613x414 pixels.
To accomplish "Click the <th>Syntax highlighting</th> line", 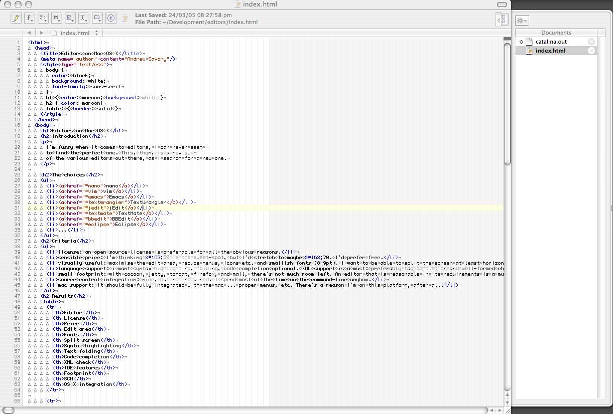I will tap(95, 345).
